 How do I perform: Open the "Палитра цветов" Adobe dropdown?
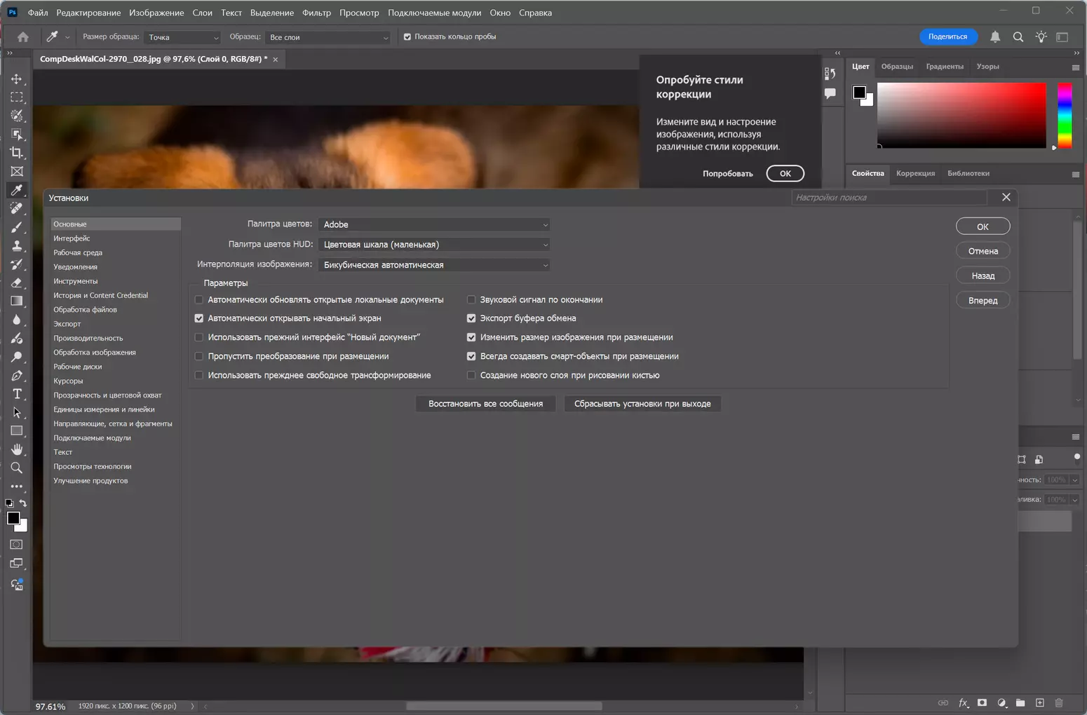click(434, 224)
